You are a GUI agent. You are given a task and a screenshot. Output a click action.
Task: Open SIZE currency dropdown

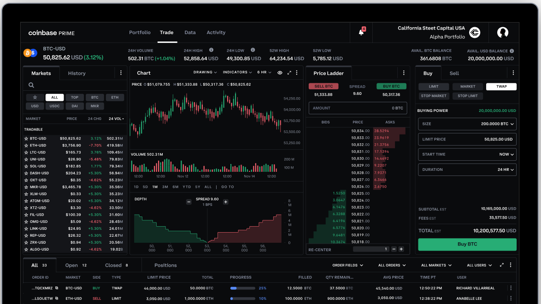pos(497,124)
